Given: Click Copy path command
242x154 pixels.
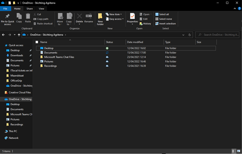Looking at the screenshot, I should click(41, 19).
